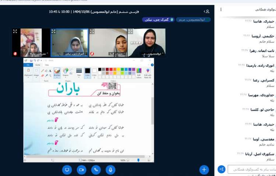Viewport: 276px width, 176px height.
Task: Click chat sender name کسرایی، رعنا
Action: click(x=263, y=80)
